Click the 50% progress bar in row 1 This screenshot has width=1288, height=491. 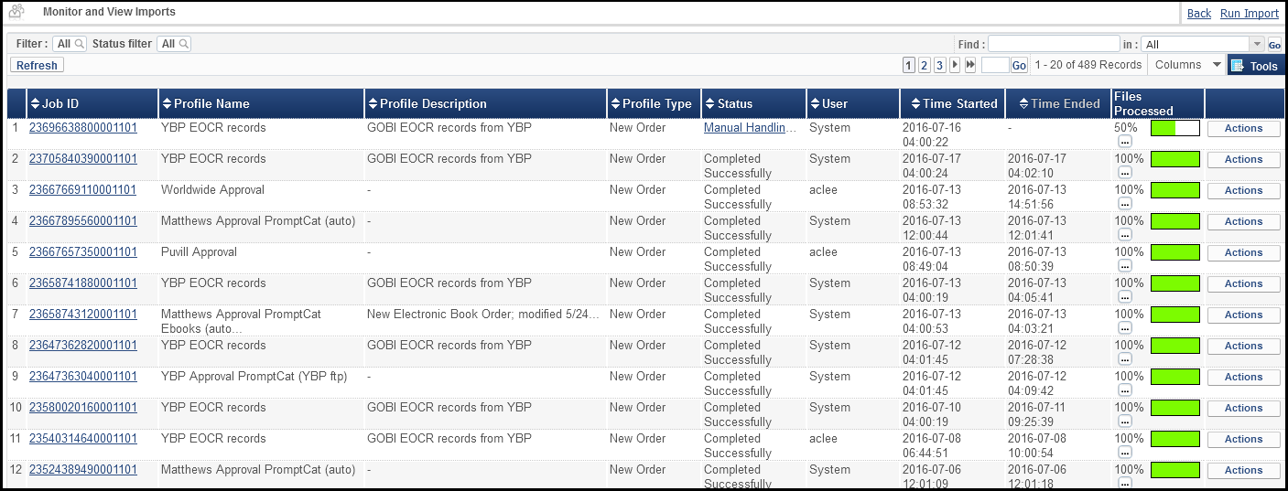click(1174, 128)
